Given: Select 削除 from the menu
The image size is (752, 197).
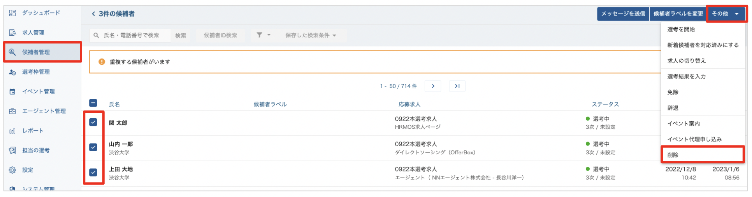Looking at the screenshot, I should pos(673,155).
